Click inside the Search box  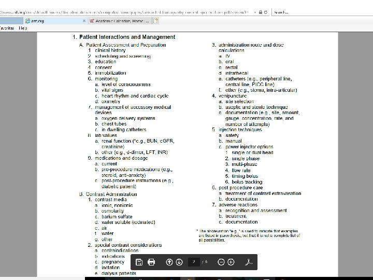point(322,12)
